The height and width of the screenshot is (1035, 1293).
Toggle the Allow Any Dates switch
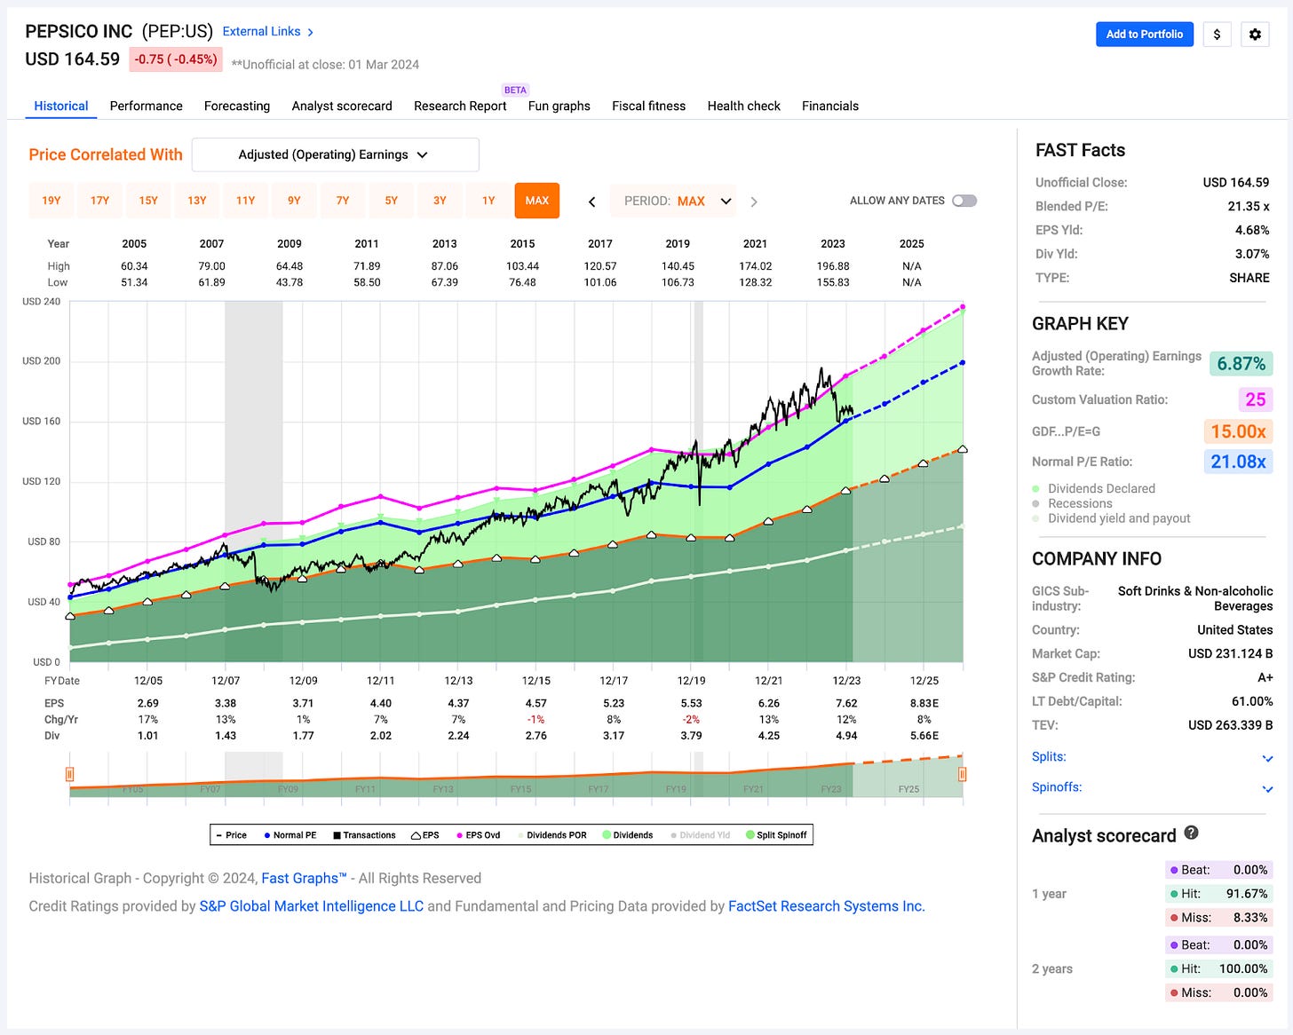click(x=964, y=201)
